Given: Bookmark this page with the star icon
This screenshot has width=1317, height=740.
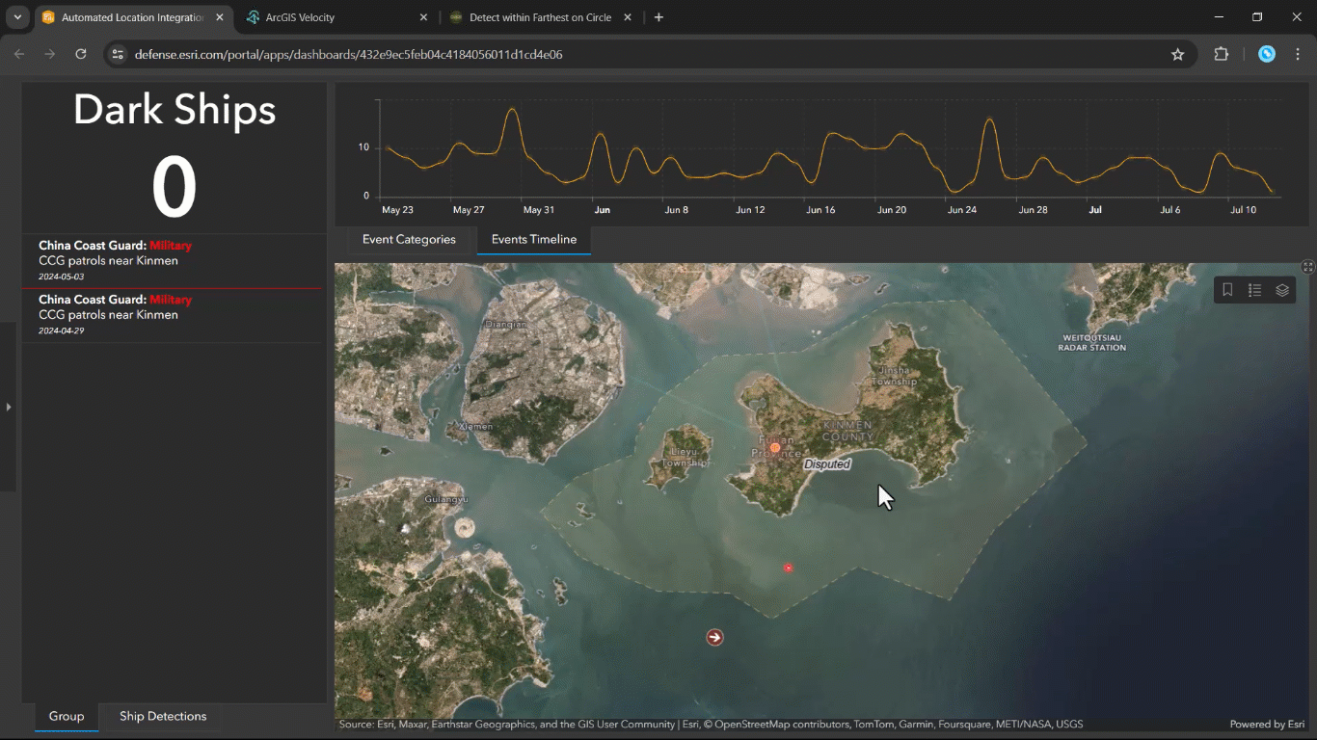Looking at the screenshot, I should pos(1177,55).
